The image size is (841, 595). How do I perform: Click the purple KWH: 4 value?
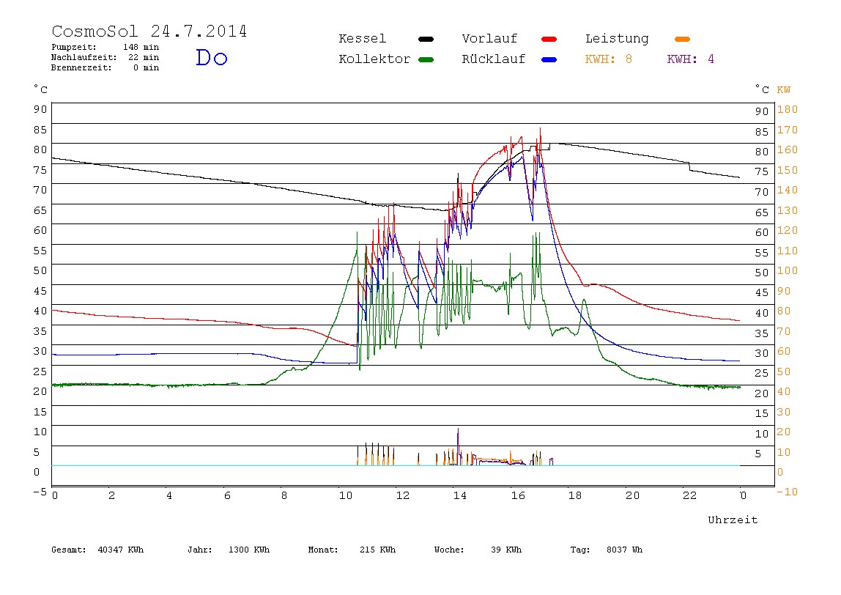[x=690, y=59]
